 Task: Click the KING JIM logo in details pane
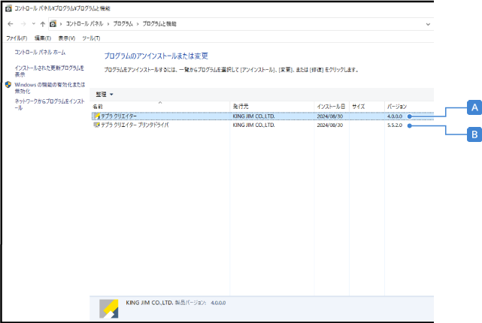click(109, 306)
